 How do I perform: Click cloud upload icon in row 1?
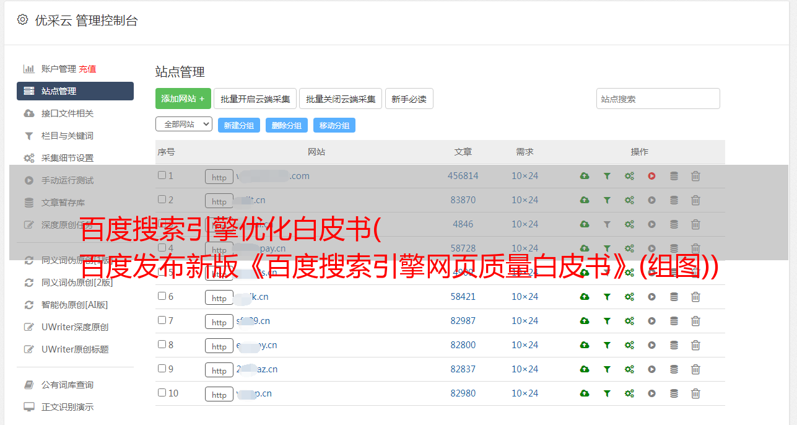(585, 176)
